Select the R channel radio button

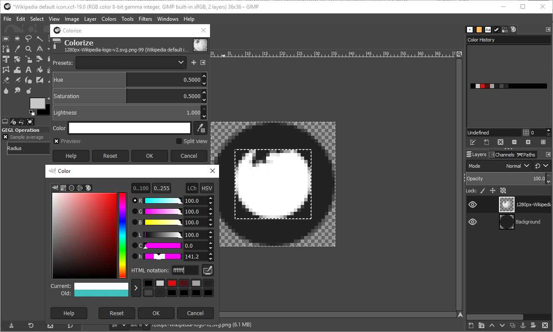[x=135, y=201]
